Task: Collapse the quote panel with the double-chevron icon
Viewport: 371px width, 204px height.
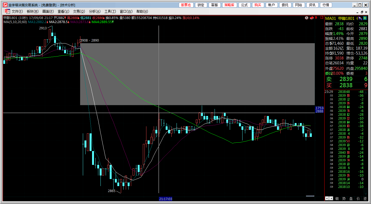Action: pyautogui.click(x=365, y=18)
